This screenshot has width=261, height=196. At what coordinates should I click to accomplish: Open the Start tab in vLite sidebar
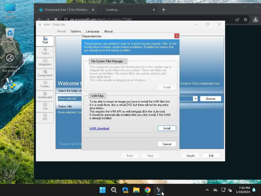click(x=45, y=41)
